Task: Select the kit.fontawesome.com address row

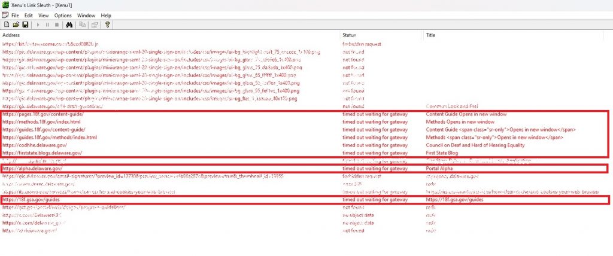Action: point(50,44)
